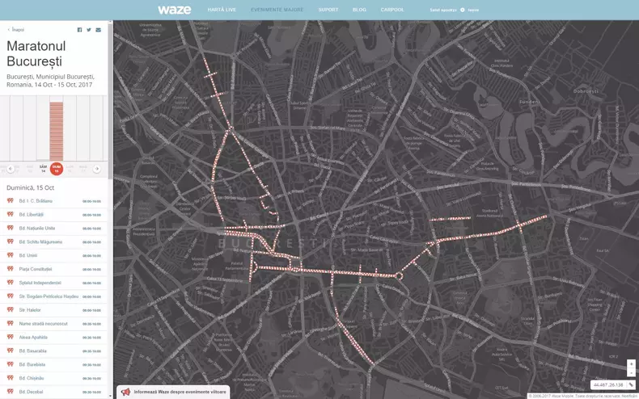Click Sunday's red closure bar in chart

tap(57, 129)
